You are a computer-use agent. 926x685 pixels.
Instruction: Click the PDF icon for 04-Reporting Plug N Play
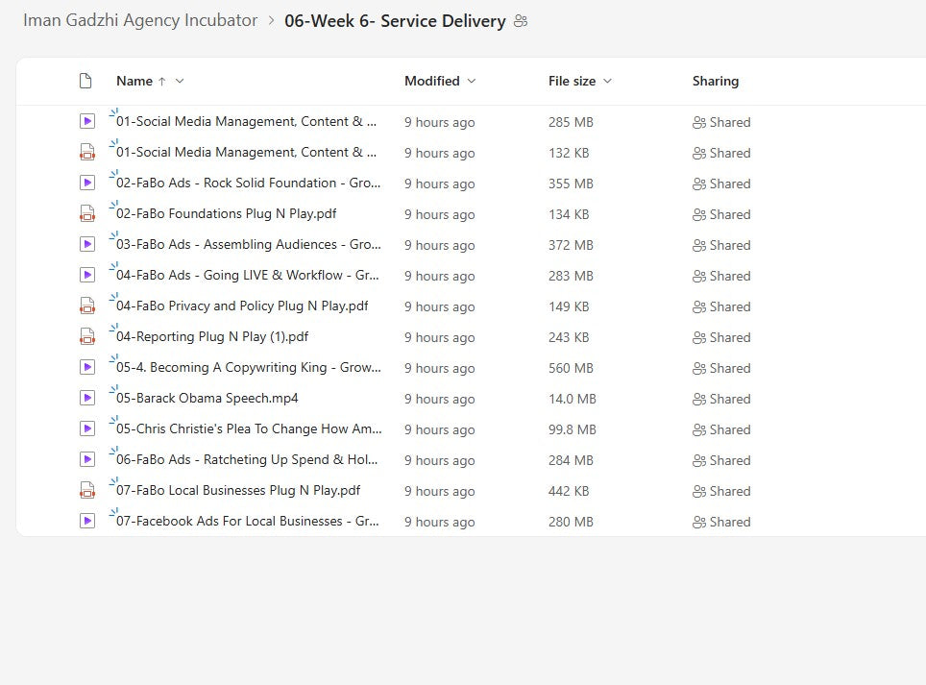[x=87, y=336]
